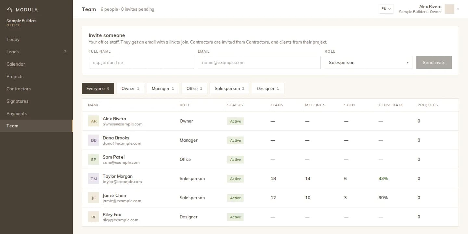Screen dimensions: 468x234
Task: Click the Designer role cell for Riley Fox
Action: click(x=188, y=217)
